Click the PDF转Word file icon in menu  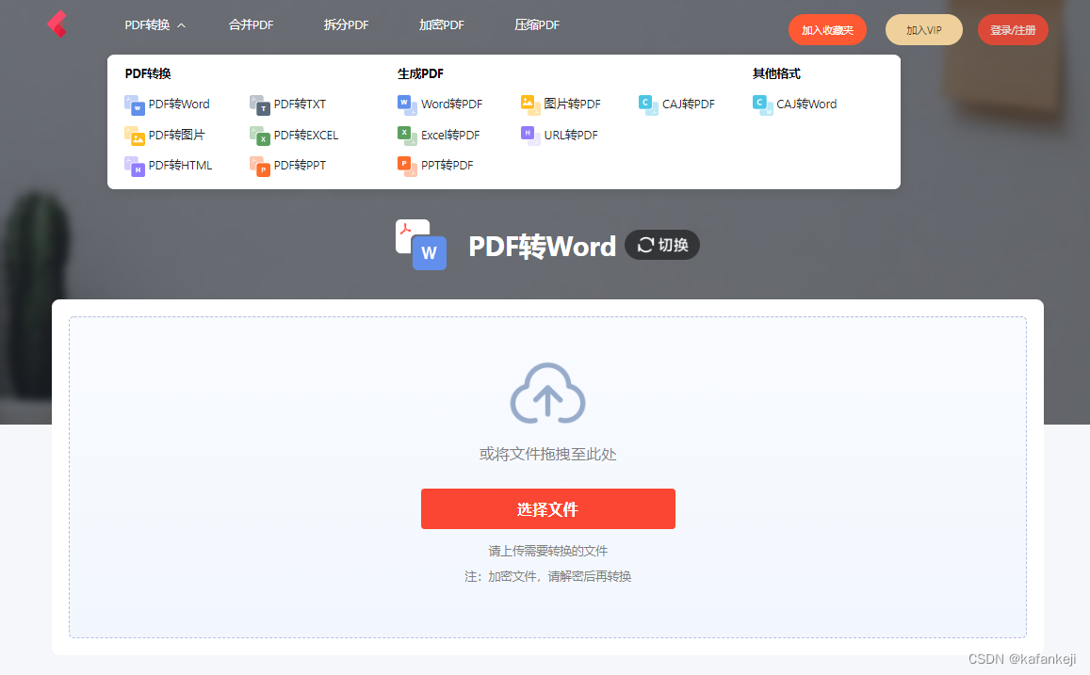coord(134,104)
